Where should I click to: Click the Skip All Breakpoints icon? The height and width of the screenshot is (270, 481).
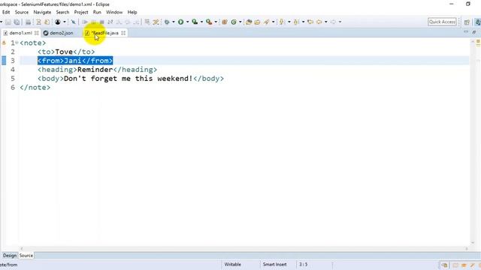74,22
